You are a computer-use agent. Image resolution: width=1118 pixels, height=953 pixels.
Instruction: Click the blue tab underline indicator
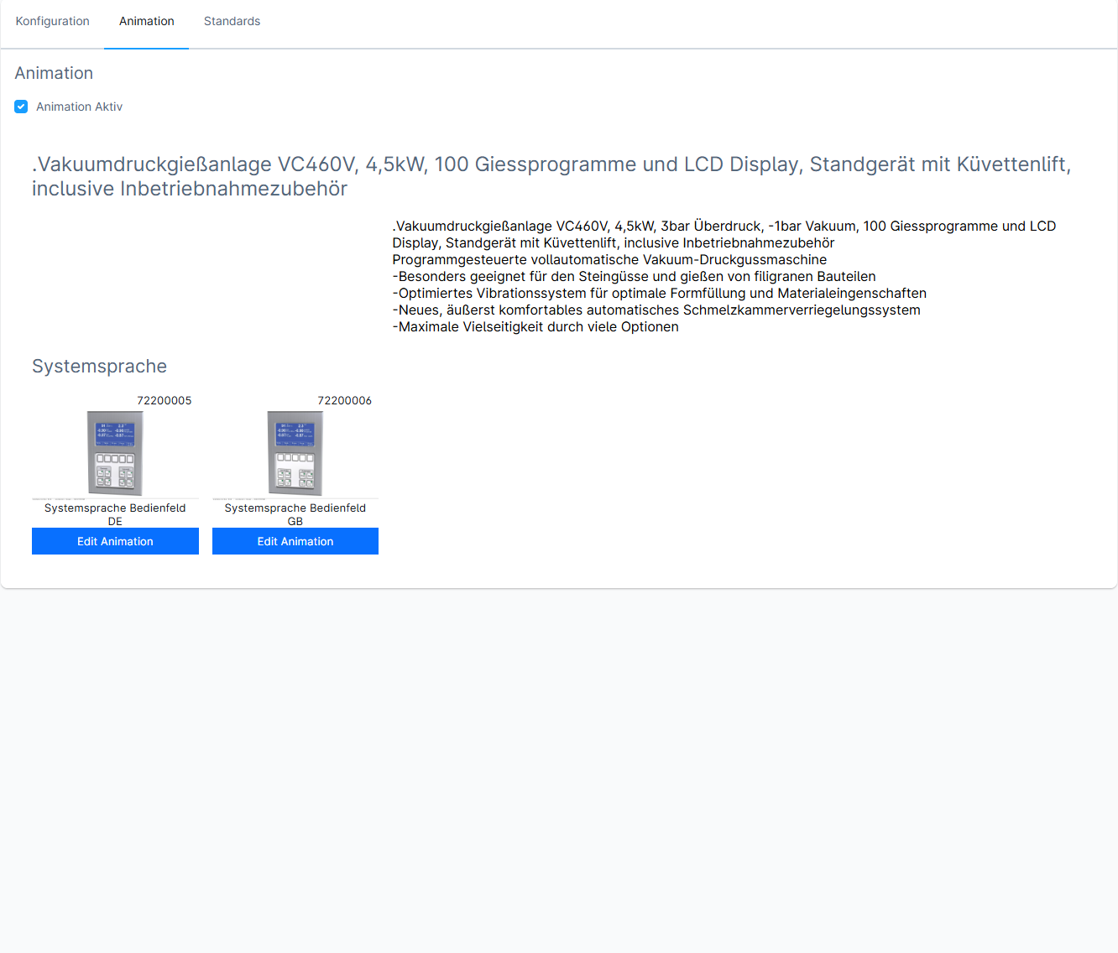146,47
